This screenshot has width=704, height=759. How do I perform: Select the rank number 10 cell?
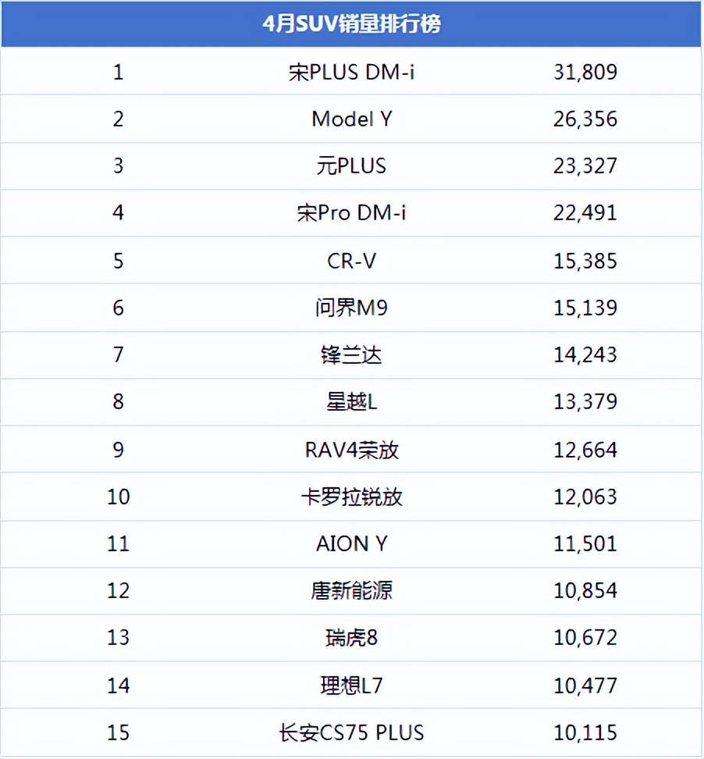118,497
